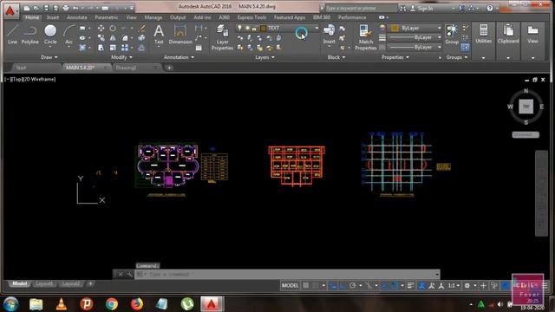Image resolution: width=555 pixels, height=312 pixels.
Task: Expand the Layers panel
Action: pos(264,57)
